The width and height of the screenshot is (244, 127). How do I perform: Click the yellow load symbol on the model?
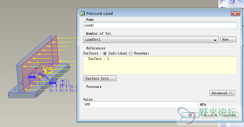48,70
